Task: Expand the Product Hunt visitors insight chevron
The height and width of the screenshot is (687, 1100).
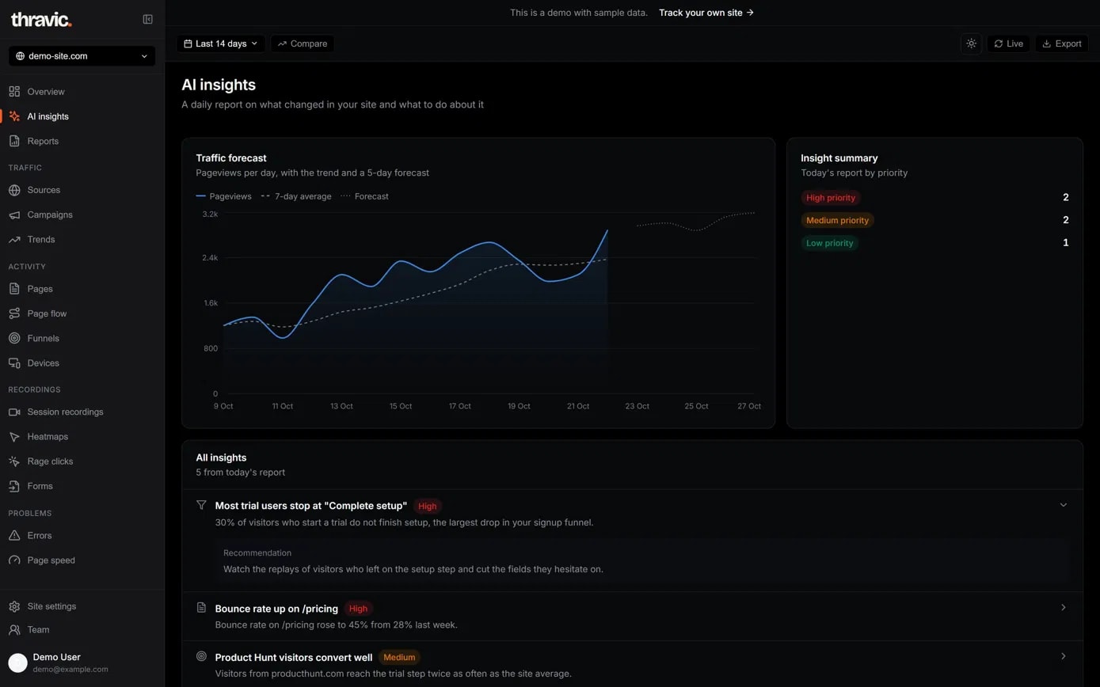Action: click(1064, 656)
